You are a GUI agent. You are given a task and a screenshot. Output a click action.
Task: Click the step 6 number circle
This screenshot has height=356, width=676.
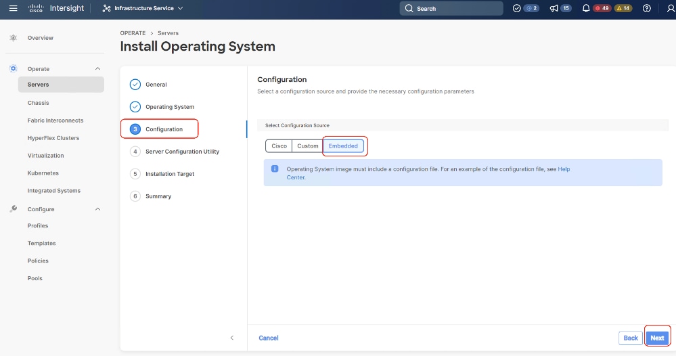[135, 196]
